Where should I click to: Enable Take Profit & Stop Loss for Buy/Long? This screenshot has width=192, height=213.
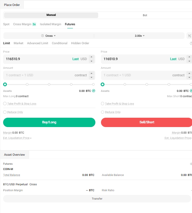point(5,104)
